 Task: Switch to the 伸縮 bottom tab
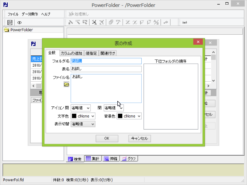pos(111,159)
